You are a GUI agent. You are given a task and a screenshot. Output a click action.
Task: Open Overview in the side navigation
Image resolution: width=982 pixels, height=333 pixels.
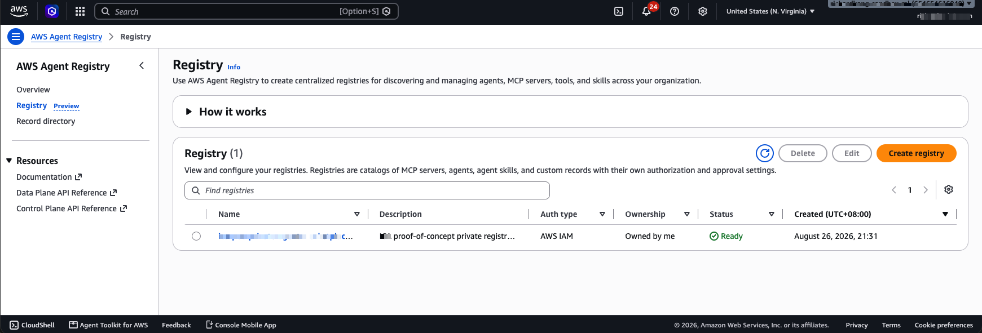point(33,90)
